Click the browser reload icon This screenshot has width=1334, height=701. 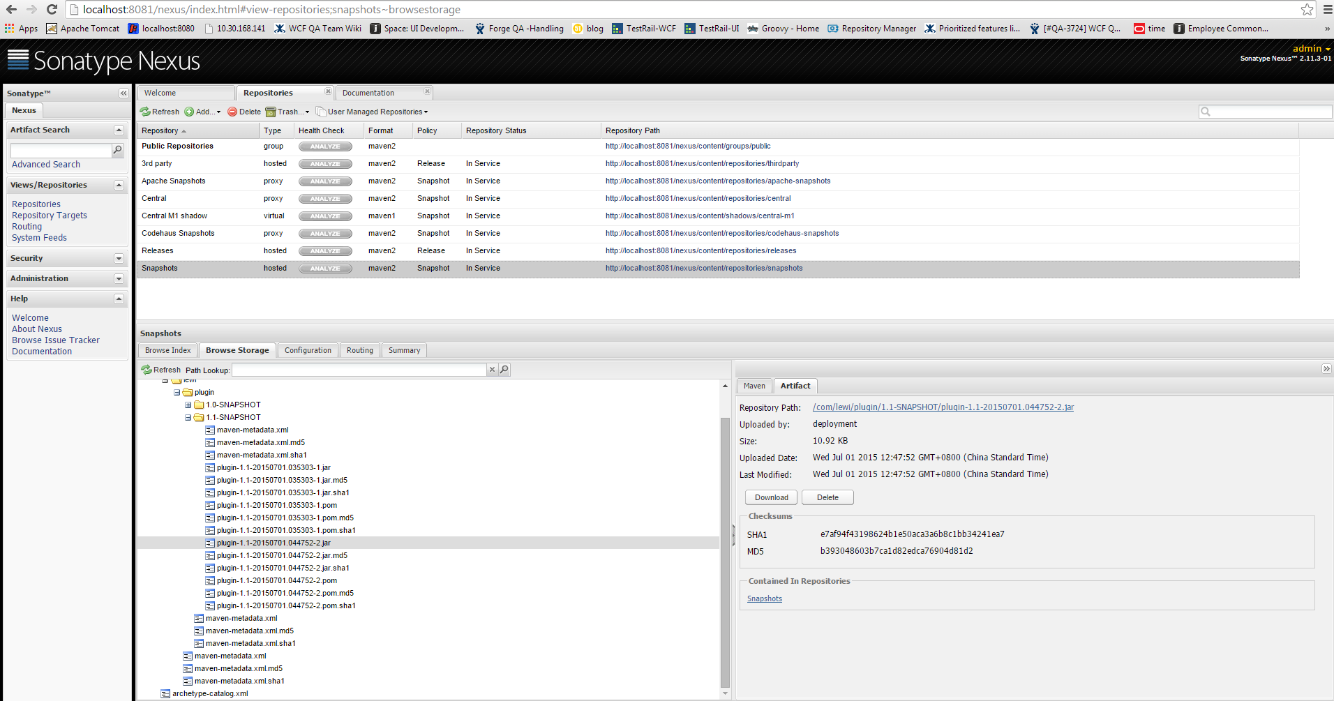click(x=52, y=10)
